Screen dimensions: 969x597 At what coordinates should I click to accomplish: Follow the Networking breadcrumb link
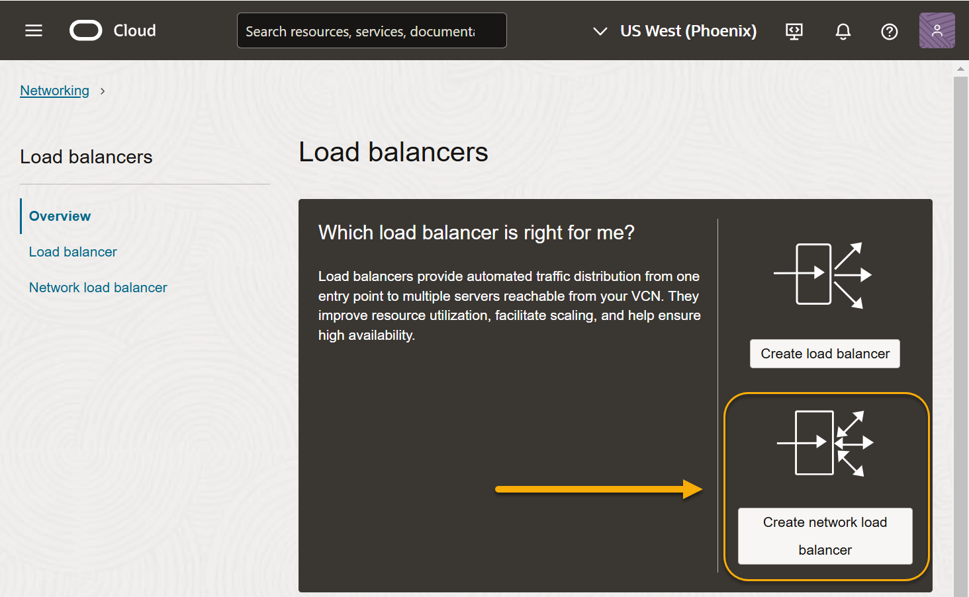tap(54, 91)
